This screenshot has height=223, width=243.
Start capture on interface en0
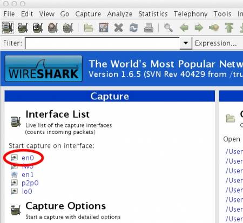tap(28, 158)
